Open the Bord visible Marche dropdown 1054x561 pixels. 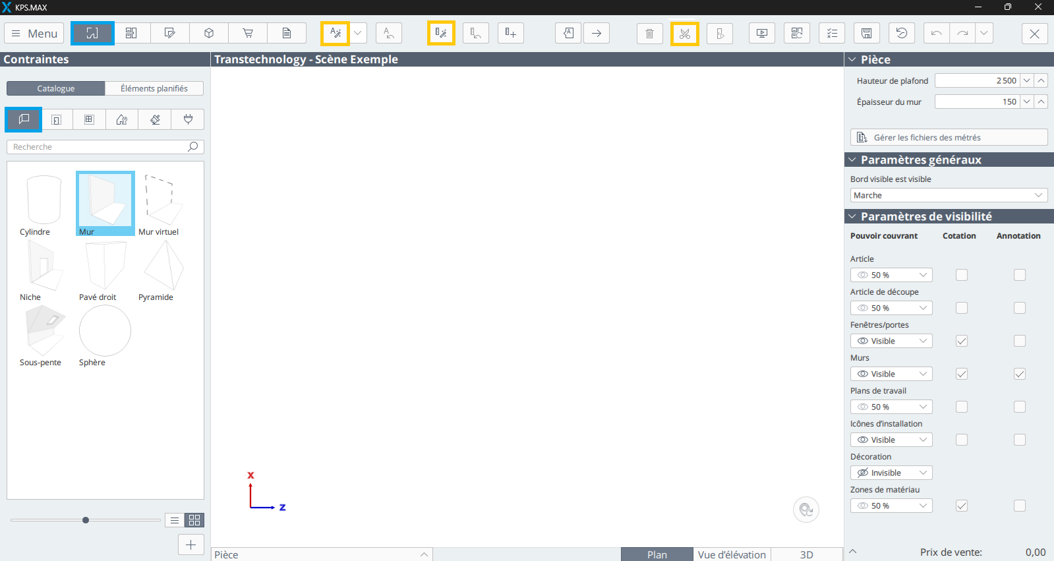(949, 195)
